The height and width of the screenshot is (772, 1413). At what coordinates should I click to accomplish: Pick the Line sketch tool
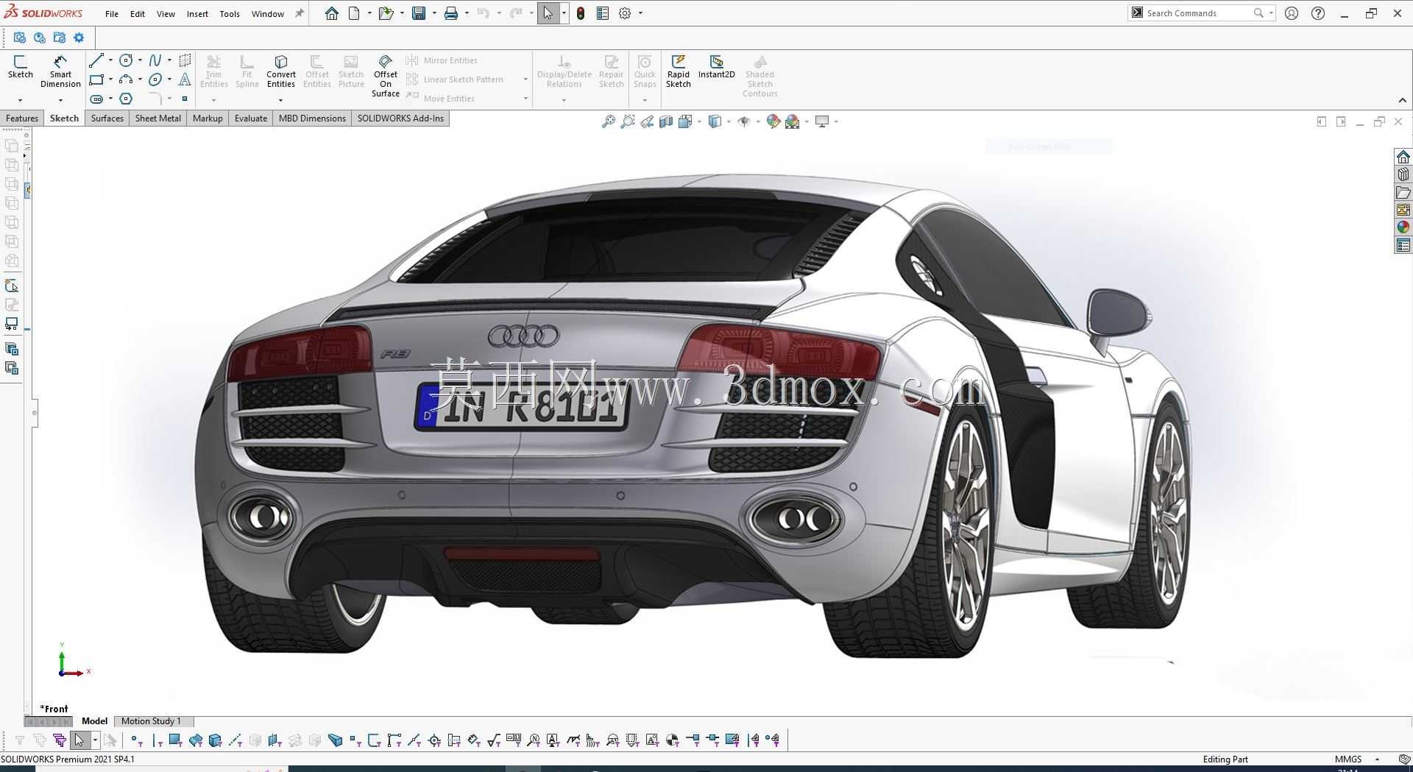click(96, 60)
